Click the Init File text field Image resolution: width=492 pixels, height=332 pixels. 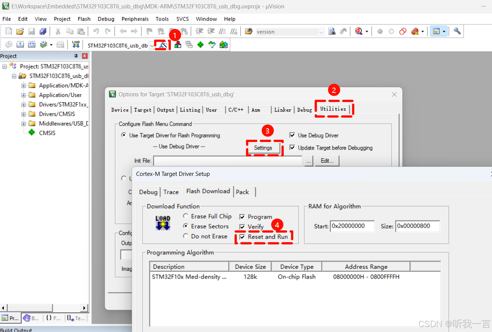pos(228,161)
